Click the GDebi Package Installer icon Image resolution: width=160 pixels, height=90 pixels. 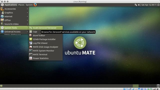[x=30, y=39]
